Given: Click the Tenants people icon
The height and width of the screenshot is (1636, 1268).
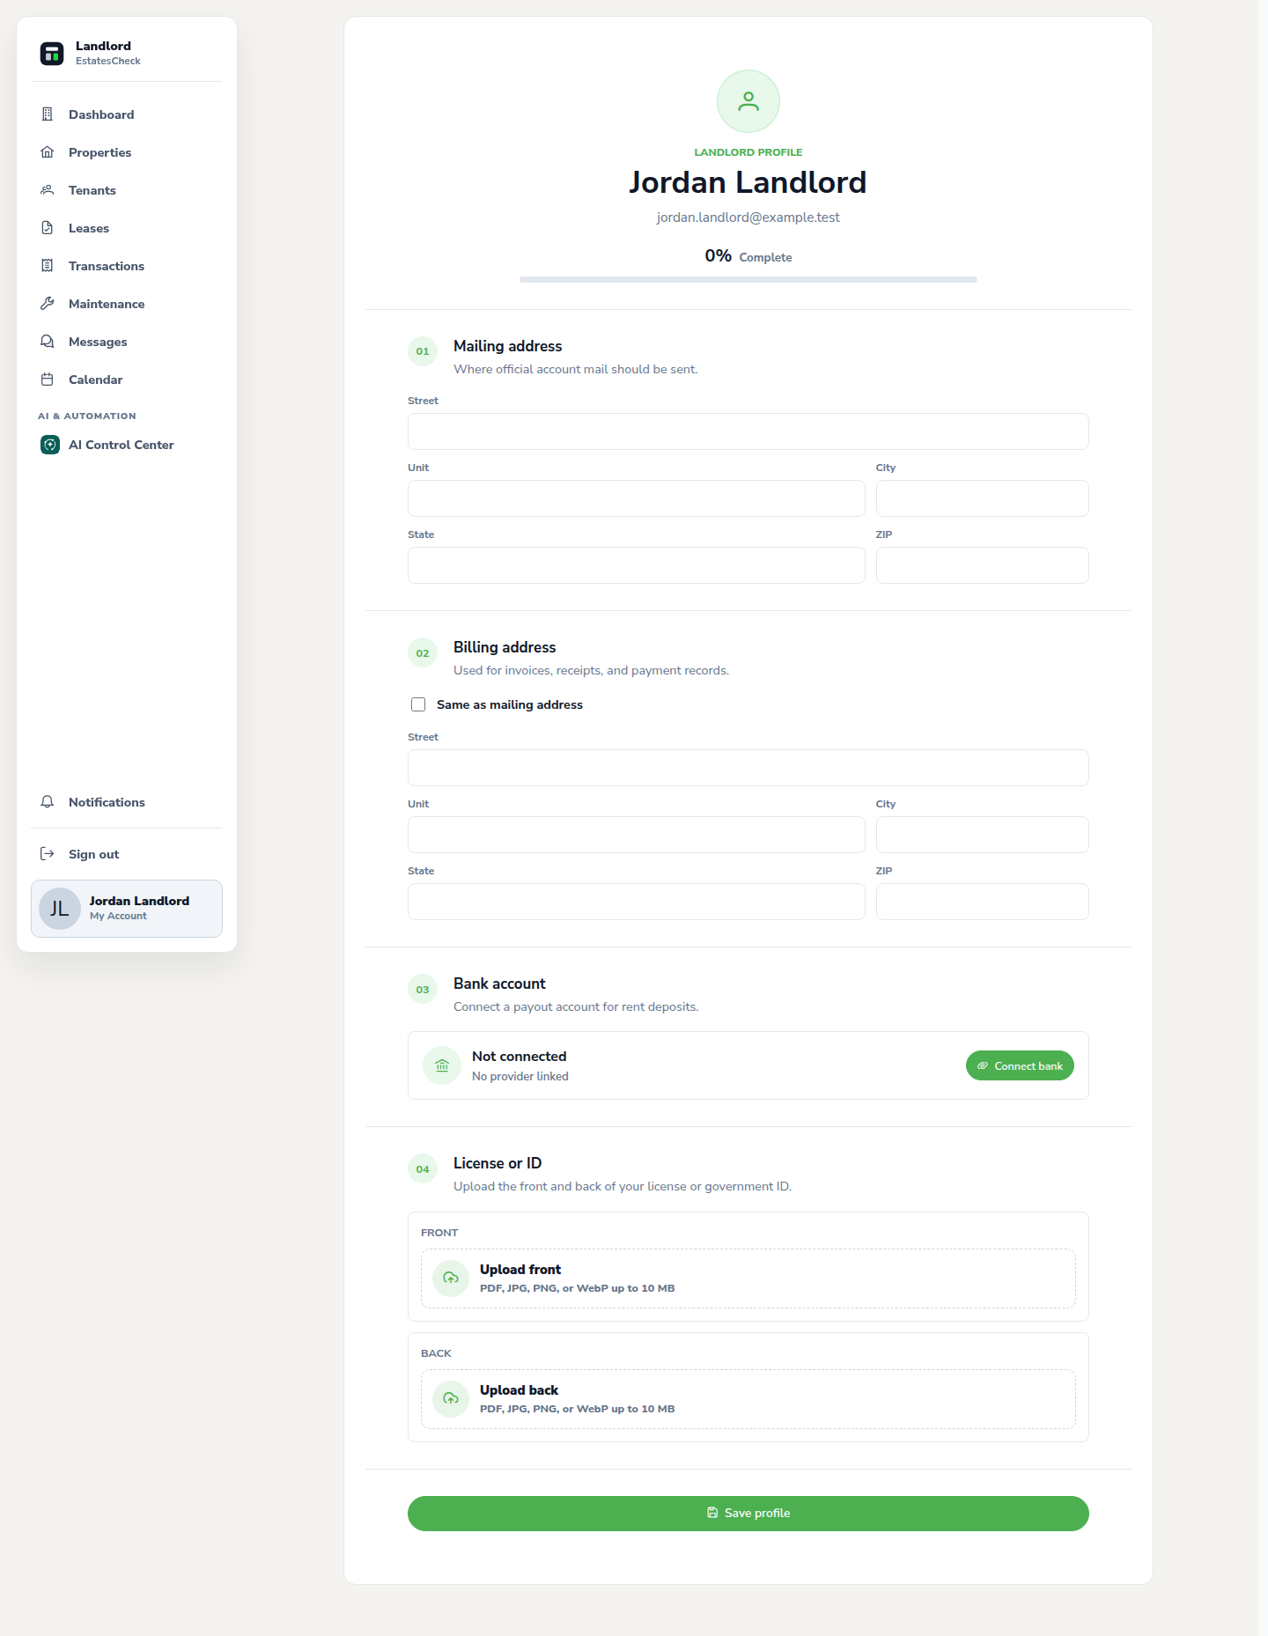Looking at the screenshot, I should click(x=48, y=190).
